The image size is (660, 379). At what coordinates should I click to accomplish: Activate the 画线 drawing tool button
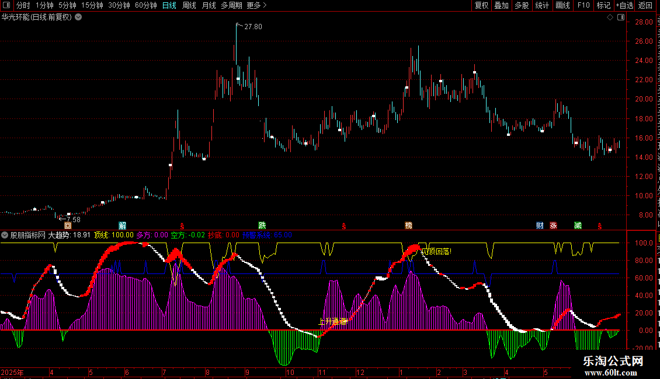tap(563, 5)
